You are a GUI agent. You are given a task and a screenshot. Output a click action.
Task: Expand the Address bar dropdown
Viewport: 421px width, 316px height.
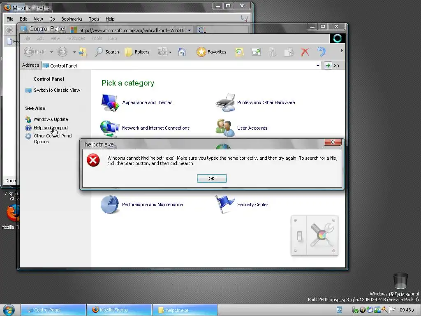coord(318,65)
